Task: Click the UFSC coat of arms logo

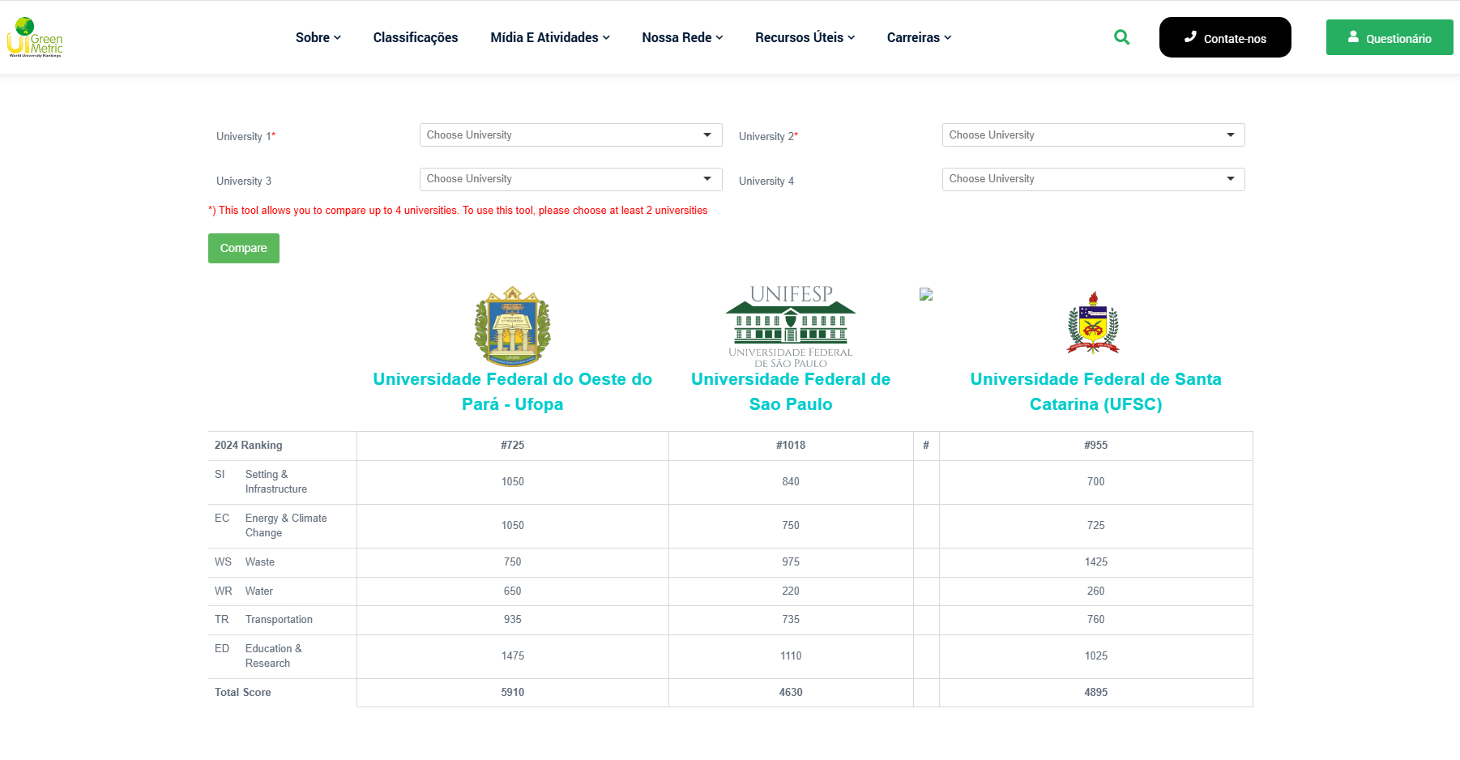Action: click(x=1093, y=323)
